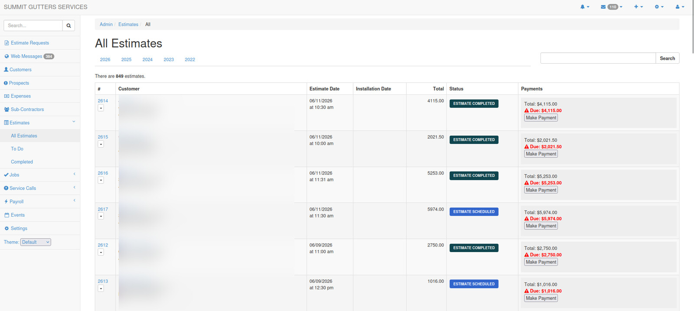
Task: Open estimate number 2612
Action: pos(103,245)
